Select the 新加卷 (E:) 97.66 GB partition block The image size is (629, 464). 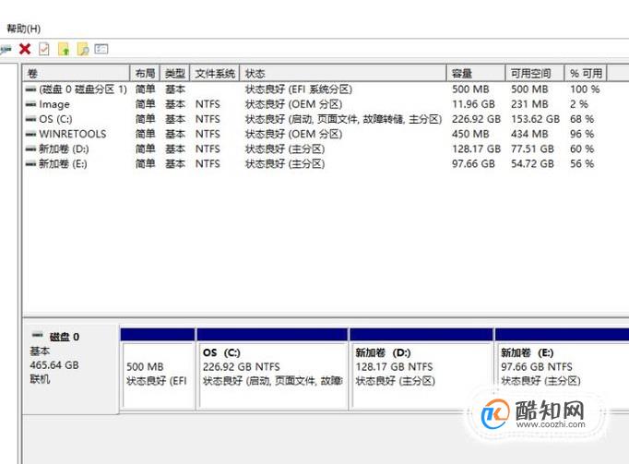(x=563, y=367)
